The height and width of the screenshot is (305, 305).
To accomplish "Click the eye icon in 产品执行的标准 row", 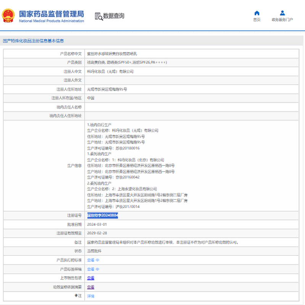I will pyautogui.click(x=98, y=260).
